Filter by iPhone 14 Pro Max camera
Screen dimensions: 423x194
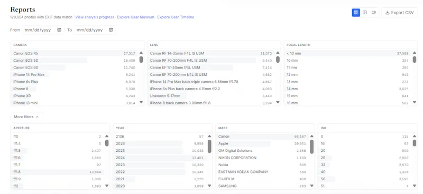[x=74, y=74]
